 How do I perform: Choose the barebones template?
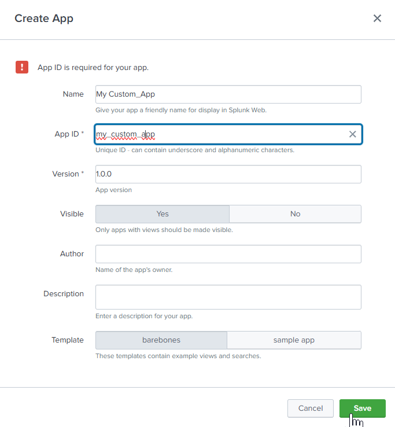161,340
